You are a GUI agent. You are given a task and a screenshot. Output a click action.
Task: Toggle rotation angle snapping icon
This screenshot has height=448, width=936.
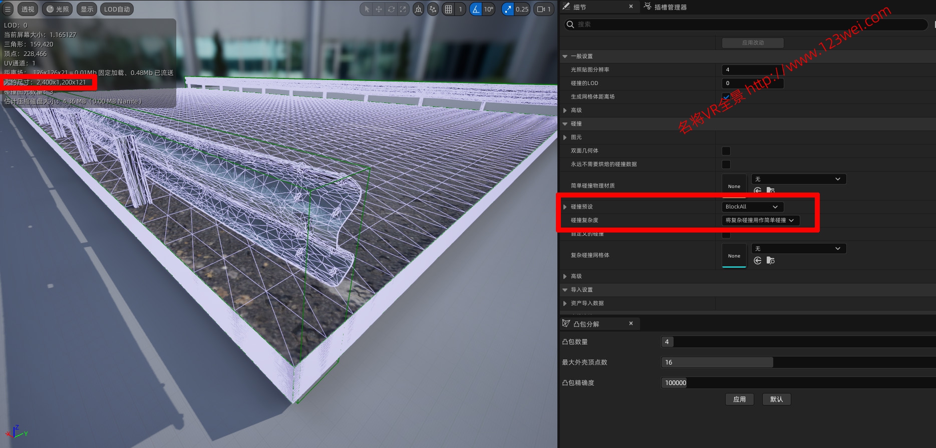[476, 9]
